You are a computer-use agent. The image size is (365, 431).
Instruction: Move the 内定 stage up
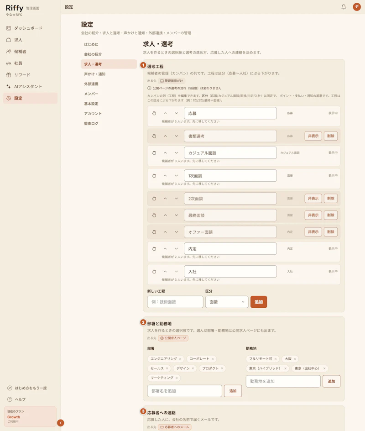point(165,249)
